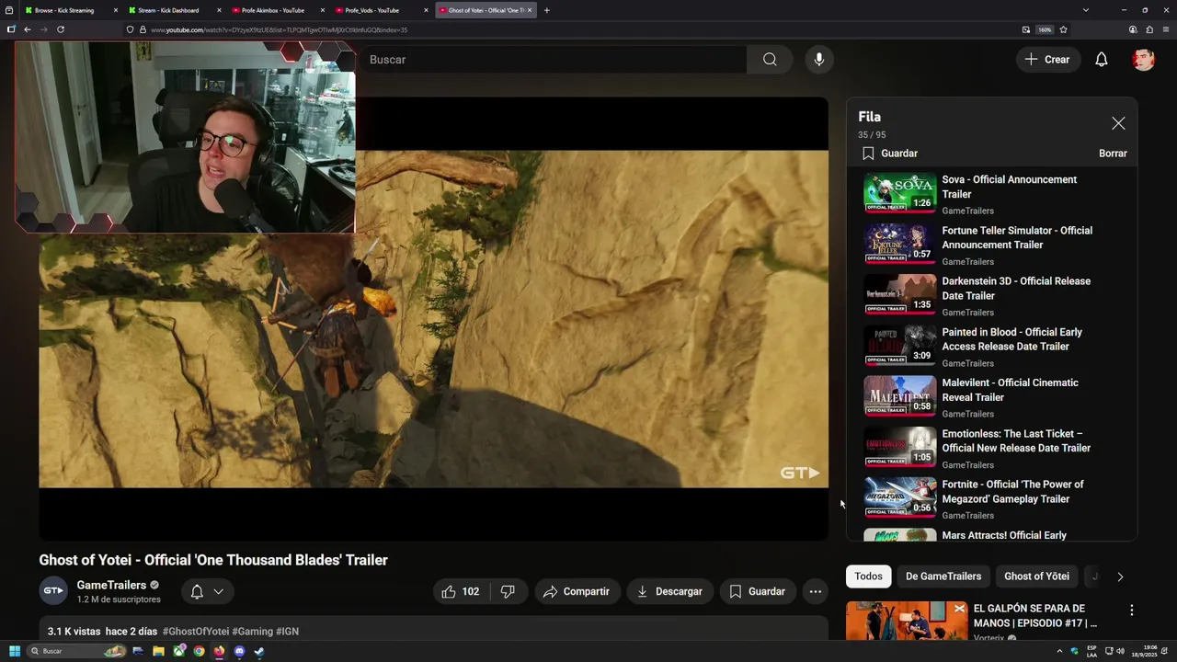Dislike the video with thumbs down
This screenshot has height=662, width=1177.
pyautogui.click(x=508, y=591)
